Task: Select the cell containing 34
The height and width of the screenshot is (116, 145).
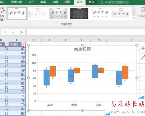Action: click(x=4, y=49)
